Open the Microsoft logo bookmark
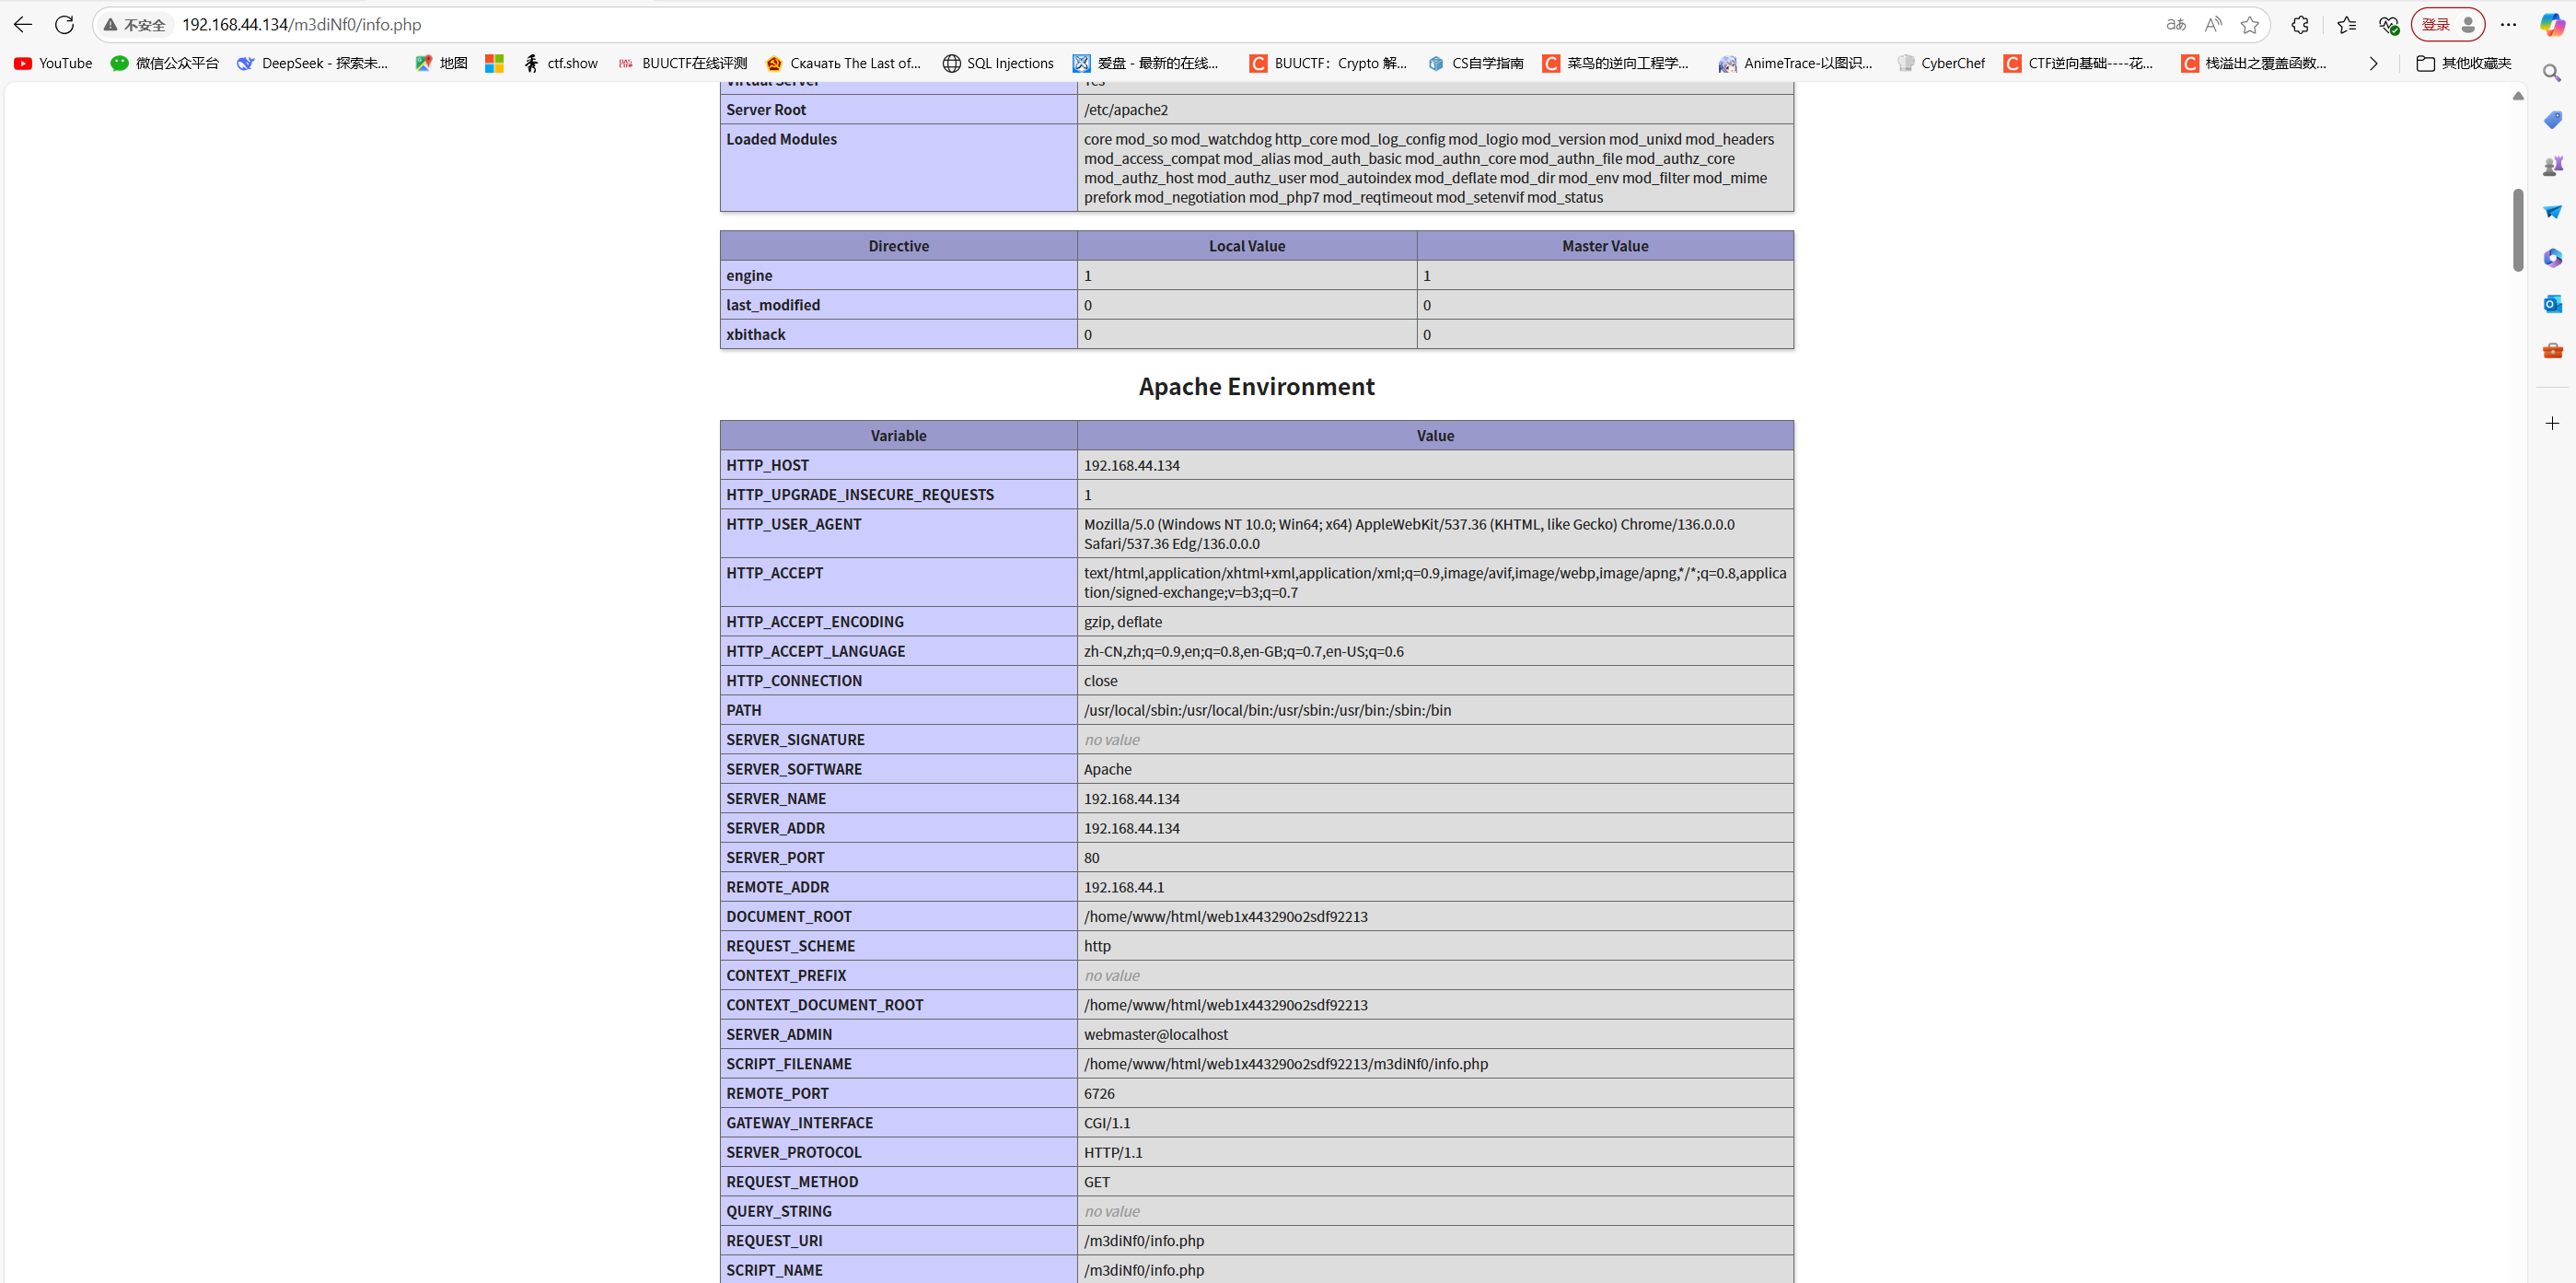2576x1283 pixels. (x=494, y=63)
